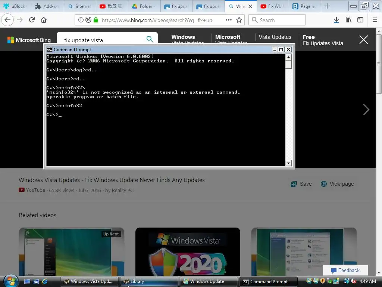This screenshot has width=382, height=287.
Task: Go to next video with right chevron
Action: tap(366, 109)
